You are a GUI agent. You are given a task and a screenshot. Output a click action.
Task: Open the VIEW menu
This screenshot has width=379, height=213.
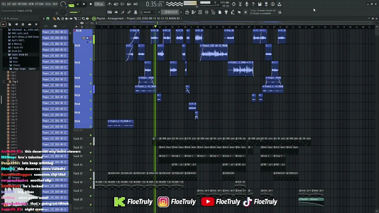(x=31, y=4)
